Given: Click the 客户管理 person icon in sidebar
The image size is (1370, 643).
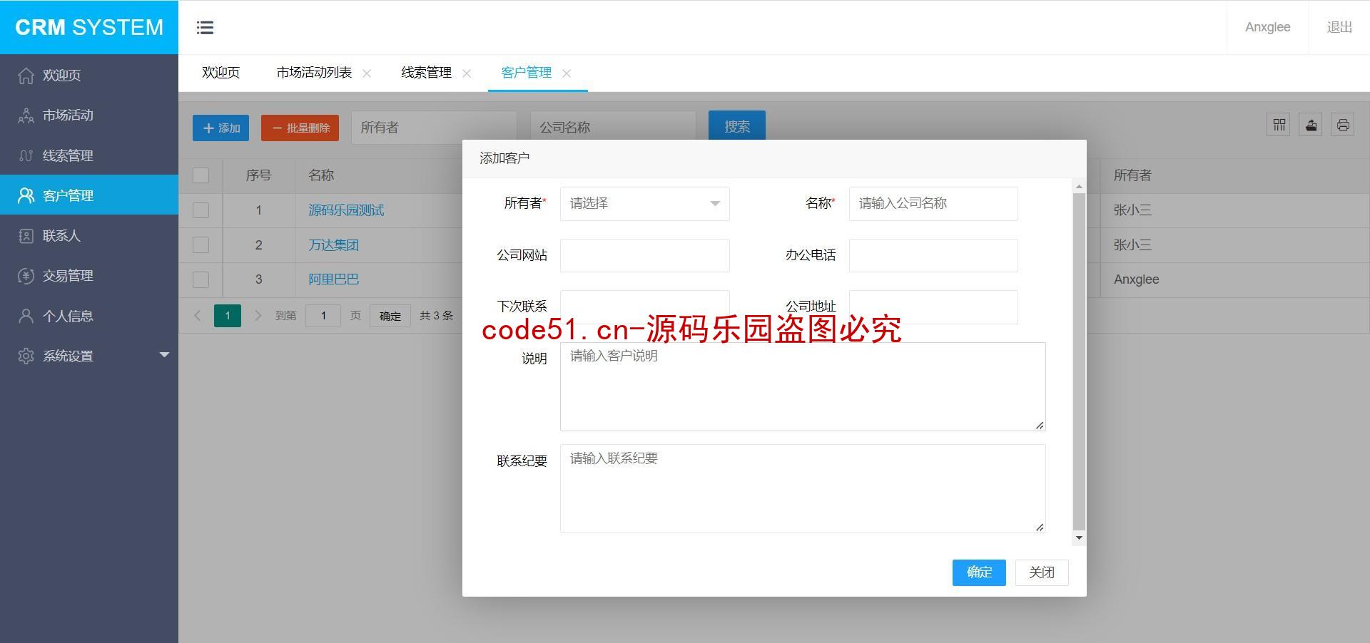Looking at the screenshot, I should point(26,195).
